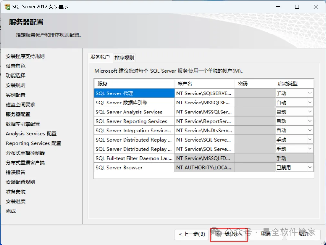The height and width of the screenshot is (245, 326).
Task: Click account name NT Service\SQLSERVE... cell
Action: click(205, 93)
